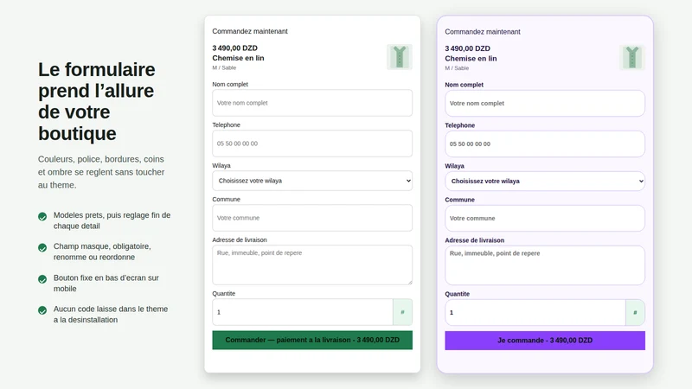692x389 pixels.
Task: Click M / Sable variant in white form
Action: 224,68
